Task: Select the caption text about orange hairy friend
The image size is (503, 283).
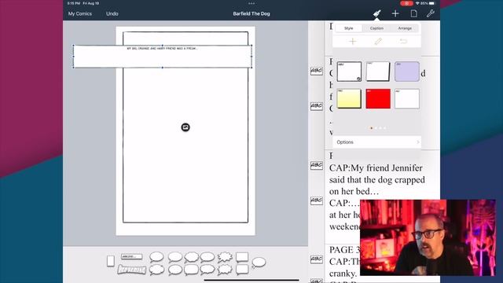Action: pos(162,49)
